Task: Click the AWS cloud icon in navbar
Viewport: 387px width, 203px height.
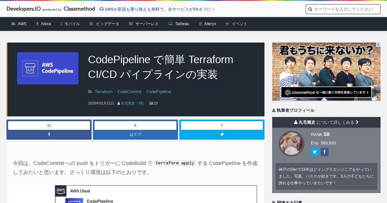Action: [x=13, y=24]
